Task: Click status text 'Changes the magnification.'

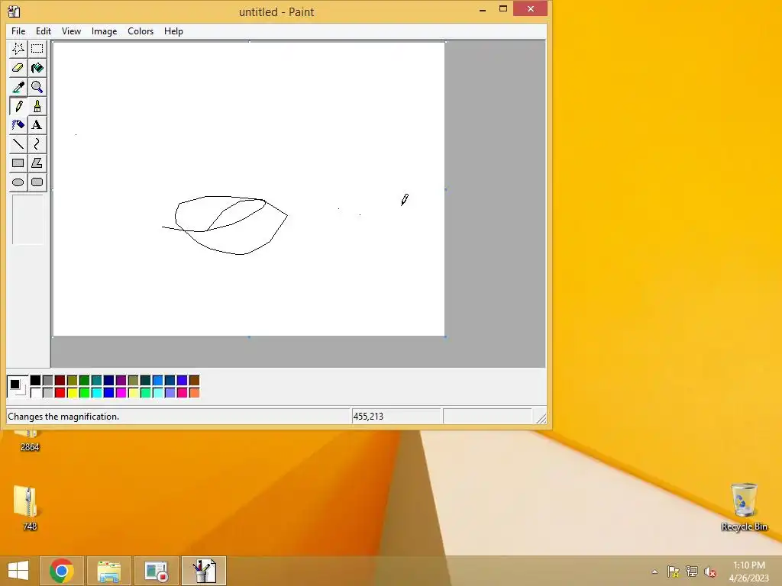Action: tap(63, 417)
